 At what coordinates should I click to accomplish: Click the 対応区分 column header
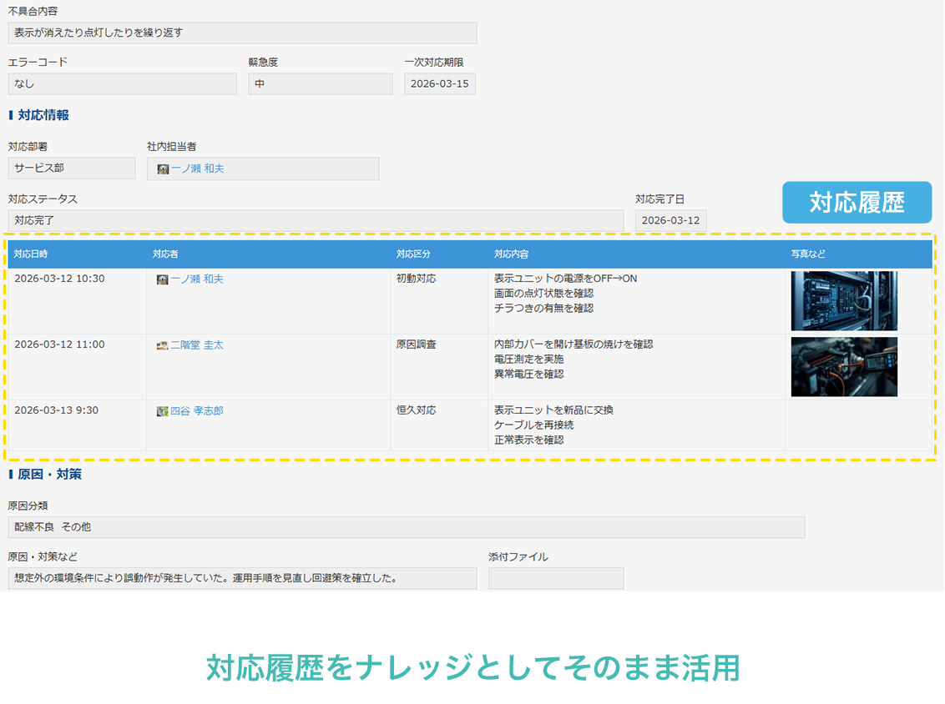[x=413, y=254]
